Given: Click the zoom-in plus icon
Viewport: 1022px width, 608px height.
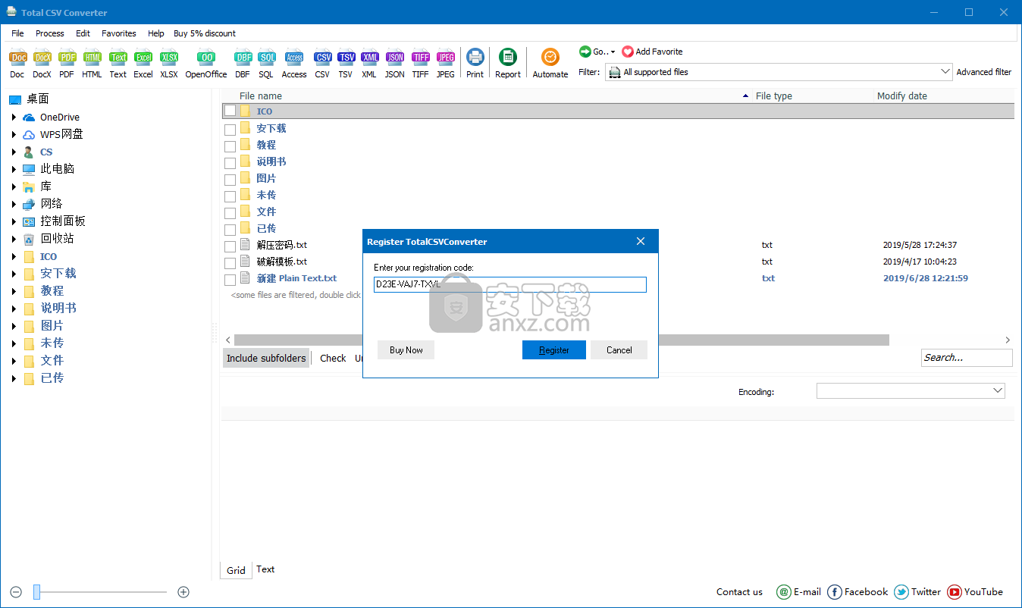Looking at the screenshot, I should tap(183, 592).
